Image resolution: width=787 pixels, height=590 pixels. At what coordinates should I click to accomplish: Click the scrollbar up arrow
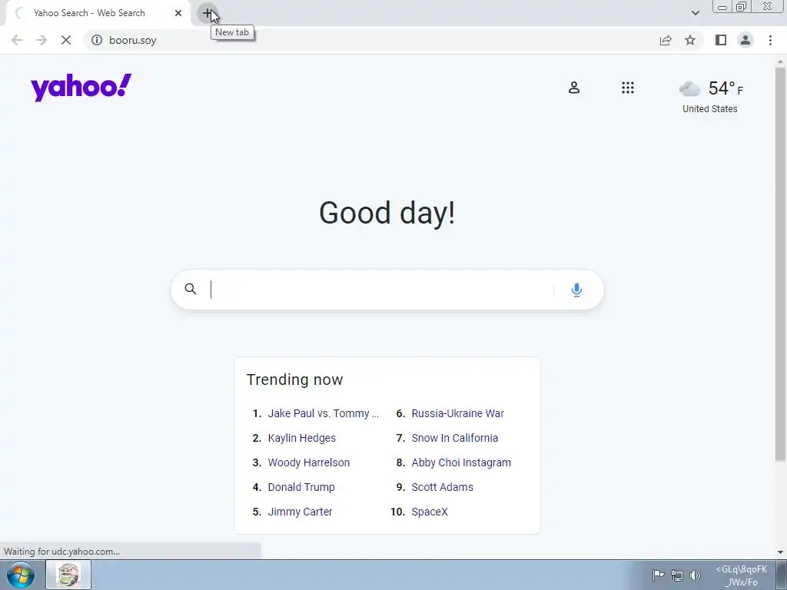[x=780, y=61]
